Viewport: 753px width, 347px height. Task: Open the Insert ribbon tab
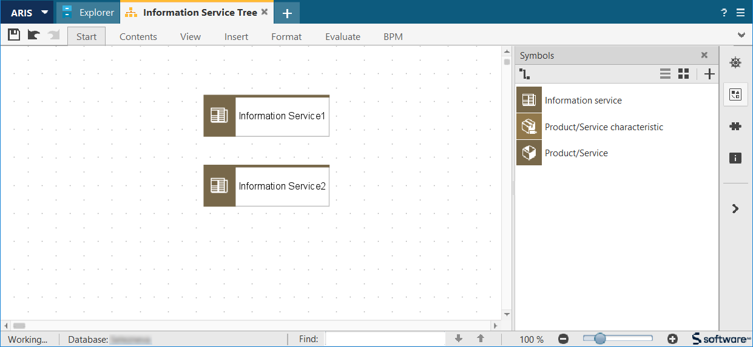pos(236,36)
